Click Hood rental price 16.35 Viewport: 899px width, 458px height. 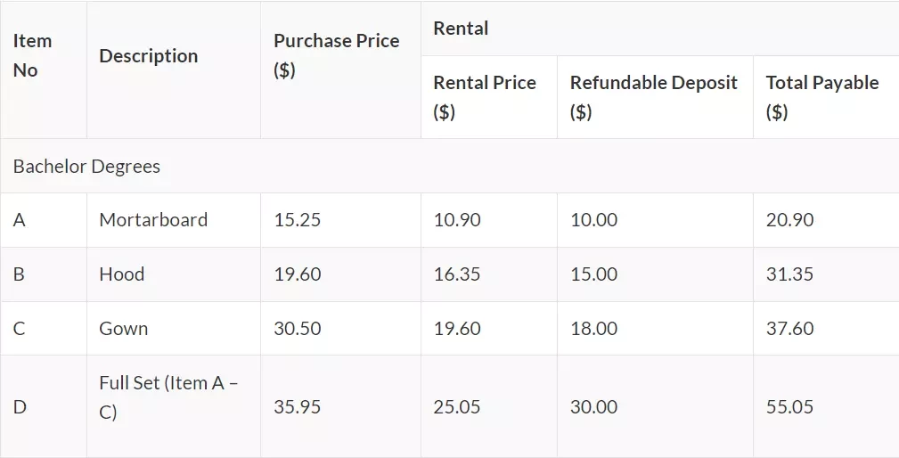[x=489, y=274]
